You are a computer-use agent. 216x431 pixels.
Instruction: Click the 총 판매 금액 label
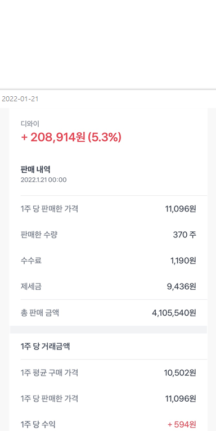(39, 313)
